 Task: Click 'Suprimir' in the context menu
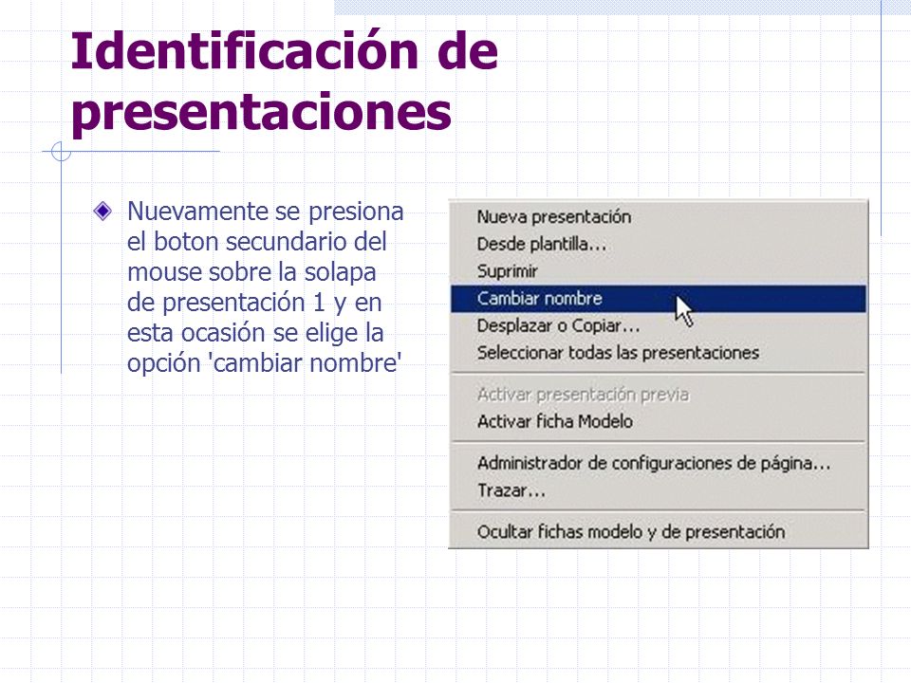(659, 271)
